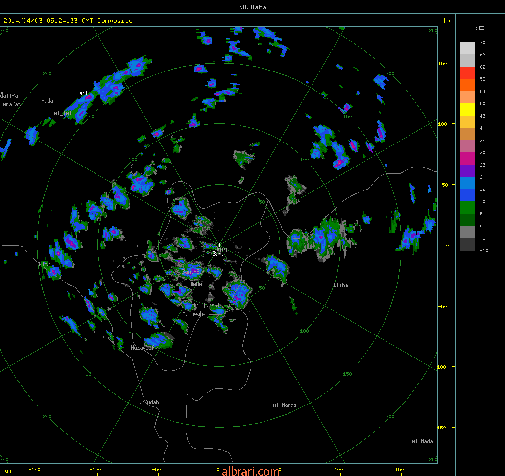Click the dBZBaha title text
The image size is (505, 476).
coord(253,7)
